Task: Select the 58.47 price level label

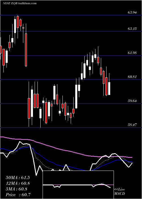Action: [x=132, y=125]
